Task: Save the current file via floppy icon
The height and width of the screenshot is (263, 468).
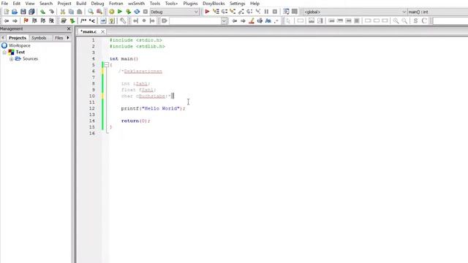Action: [23, 12]
